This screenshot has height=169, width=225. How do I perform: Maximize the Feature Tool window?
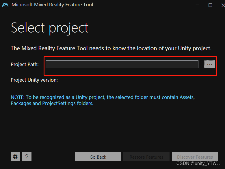coord(210,5)
